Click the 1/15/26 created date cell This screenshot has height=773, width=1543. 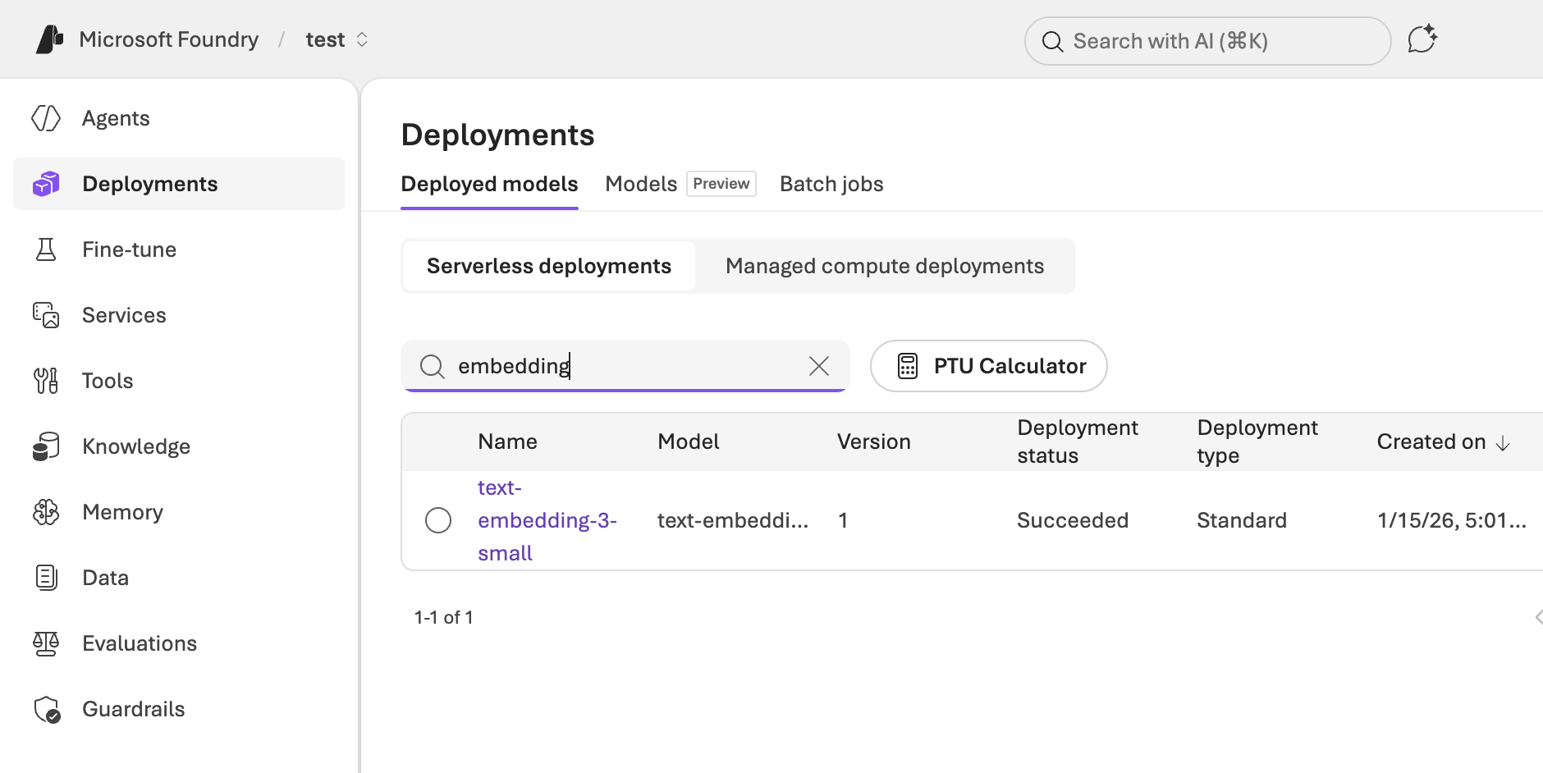(x=1452, y=520)
